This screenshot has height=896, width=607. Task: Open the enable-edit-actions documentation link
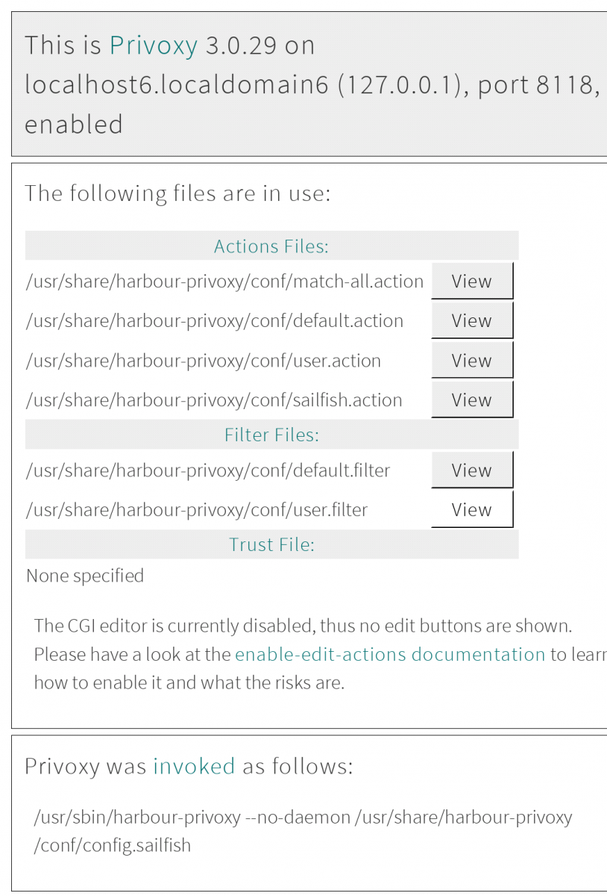(x=390, y=655)
